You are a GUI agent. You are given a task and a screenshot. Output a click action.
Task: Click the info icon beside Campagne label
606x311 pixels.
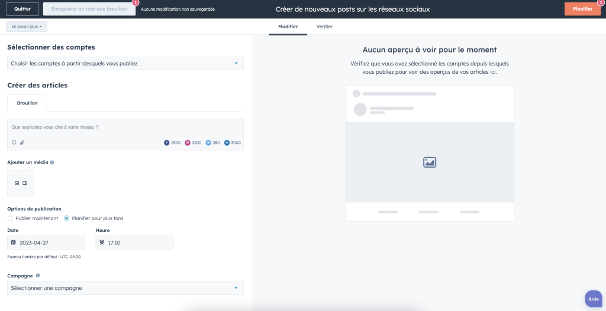point(38,276)
